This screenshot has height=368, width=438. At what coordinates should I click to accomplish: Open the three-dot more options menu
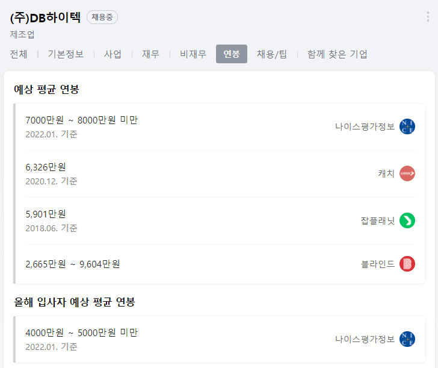(x=428, y=17)
